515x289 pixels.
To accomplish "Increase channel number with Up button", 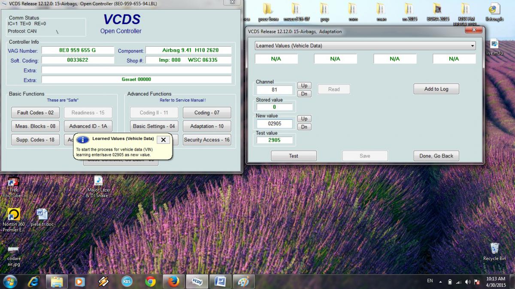I will tap(304, 86).
